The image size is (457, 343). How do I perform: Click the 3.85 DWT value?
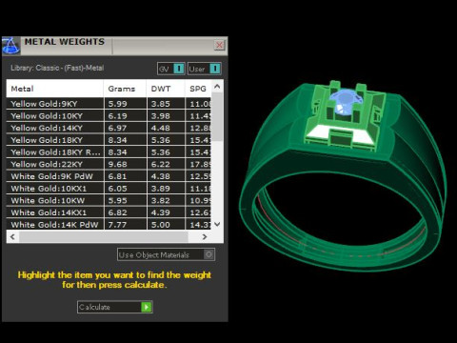coord(161,104)
